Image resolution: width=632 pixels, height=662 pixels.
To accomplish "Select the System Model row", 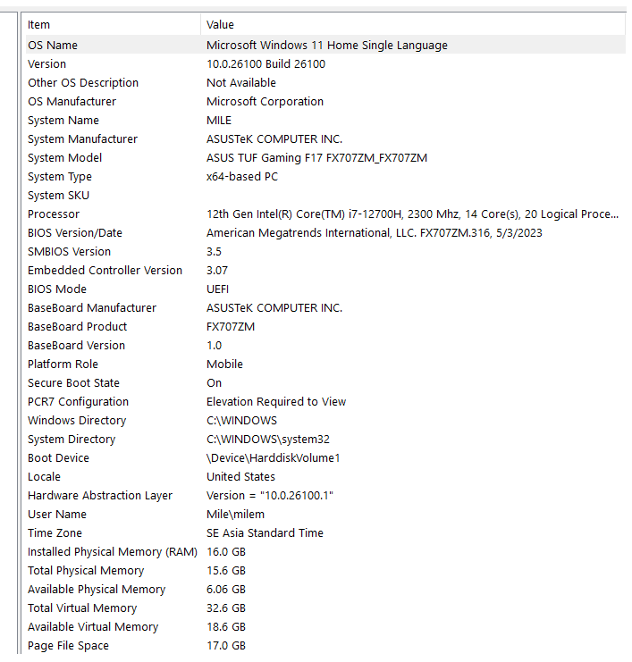I will point(325,157).
